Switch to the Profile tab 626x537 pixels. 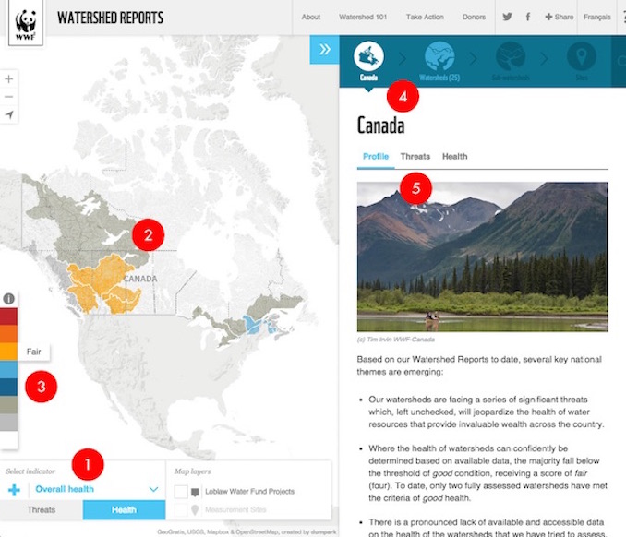point(376,156)
